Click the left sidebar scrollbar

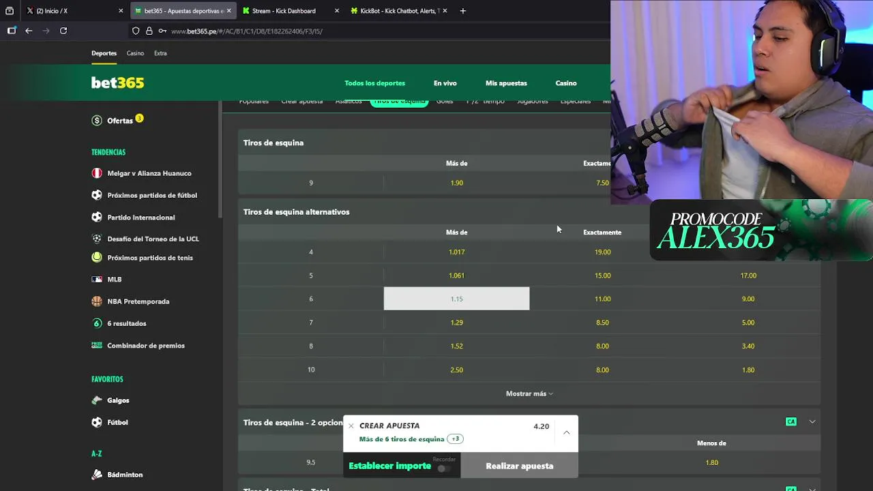tap(220, 159)
